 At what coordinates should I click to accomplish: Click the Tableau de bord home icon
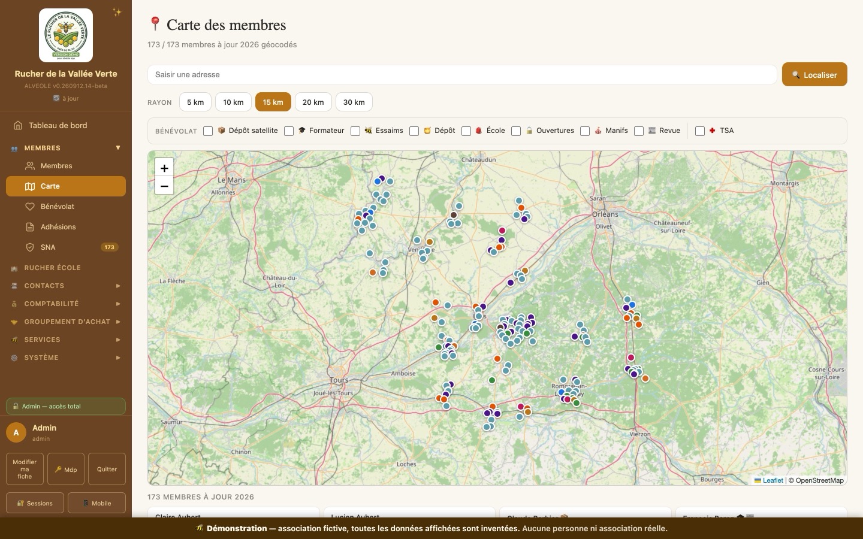[x=17, y=125]
